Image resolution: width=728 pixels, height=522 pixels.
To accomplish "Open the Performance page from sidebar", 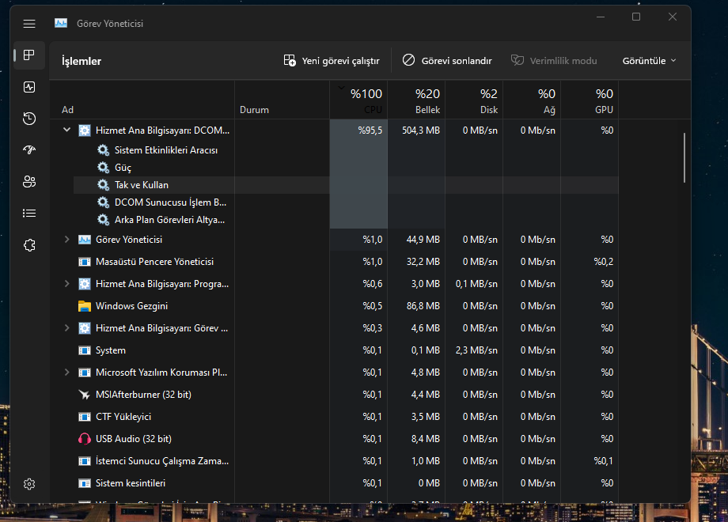I will [x=29, y=87].
